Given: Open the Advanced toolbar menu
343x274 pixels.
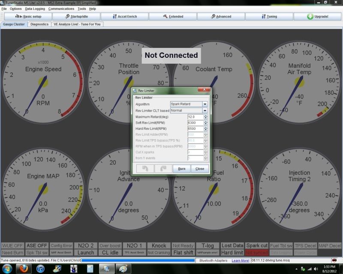Looking at the screenshot, I should (221, 16).
